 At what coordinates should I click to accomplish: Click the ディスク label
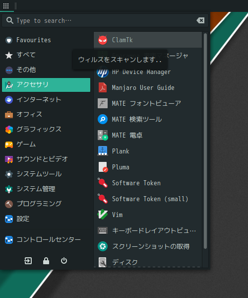(125, 262)
